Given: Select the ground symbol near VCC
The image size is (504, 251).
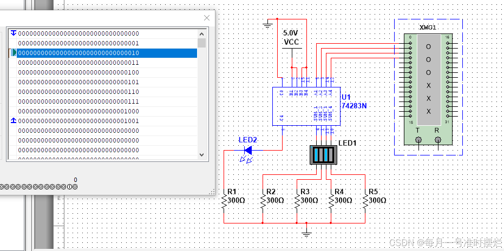Looking at the screenshot, I should point(267,24).
